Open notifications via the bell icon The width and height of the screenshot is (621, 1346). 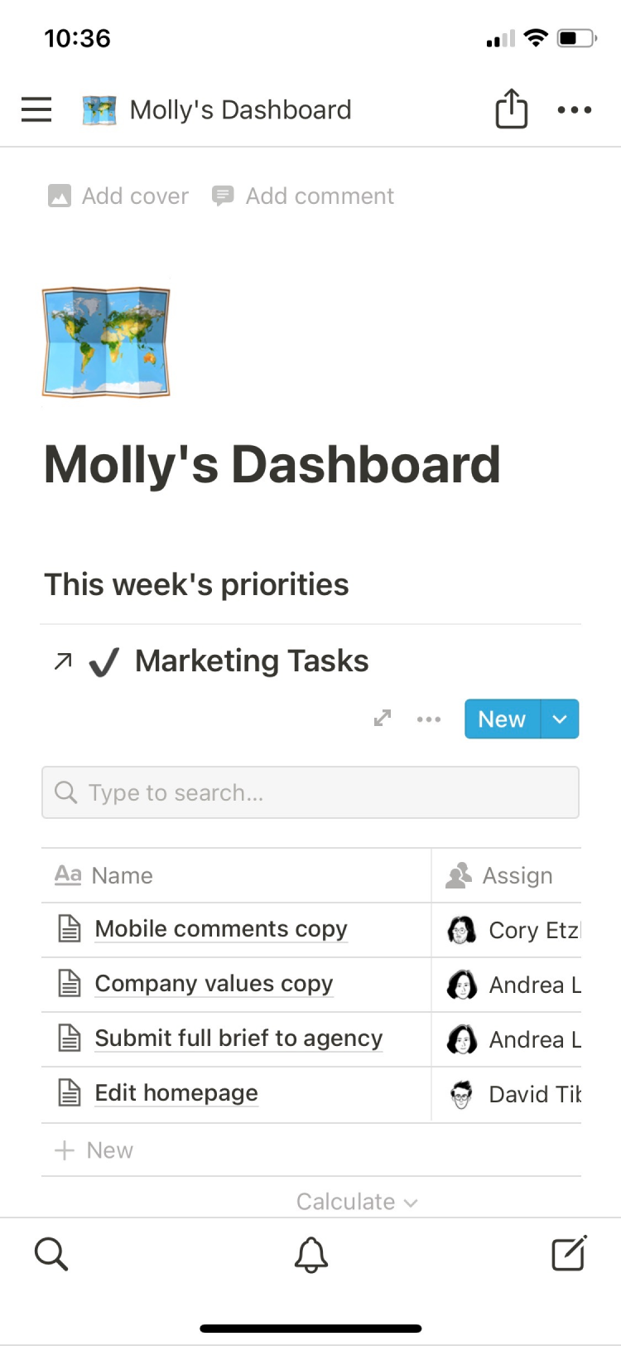coord(310,1254)
